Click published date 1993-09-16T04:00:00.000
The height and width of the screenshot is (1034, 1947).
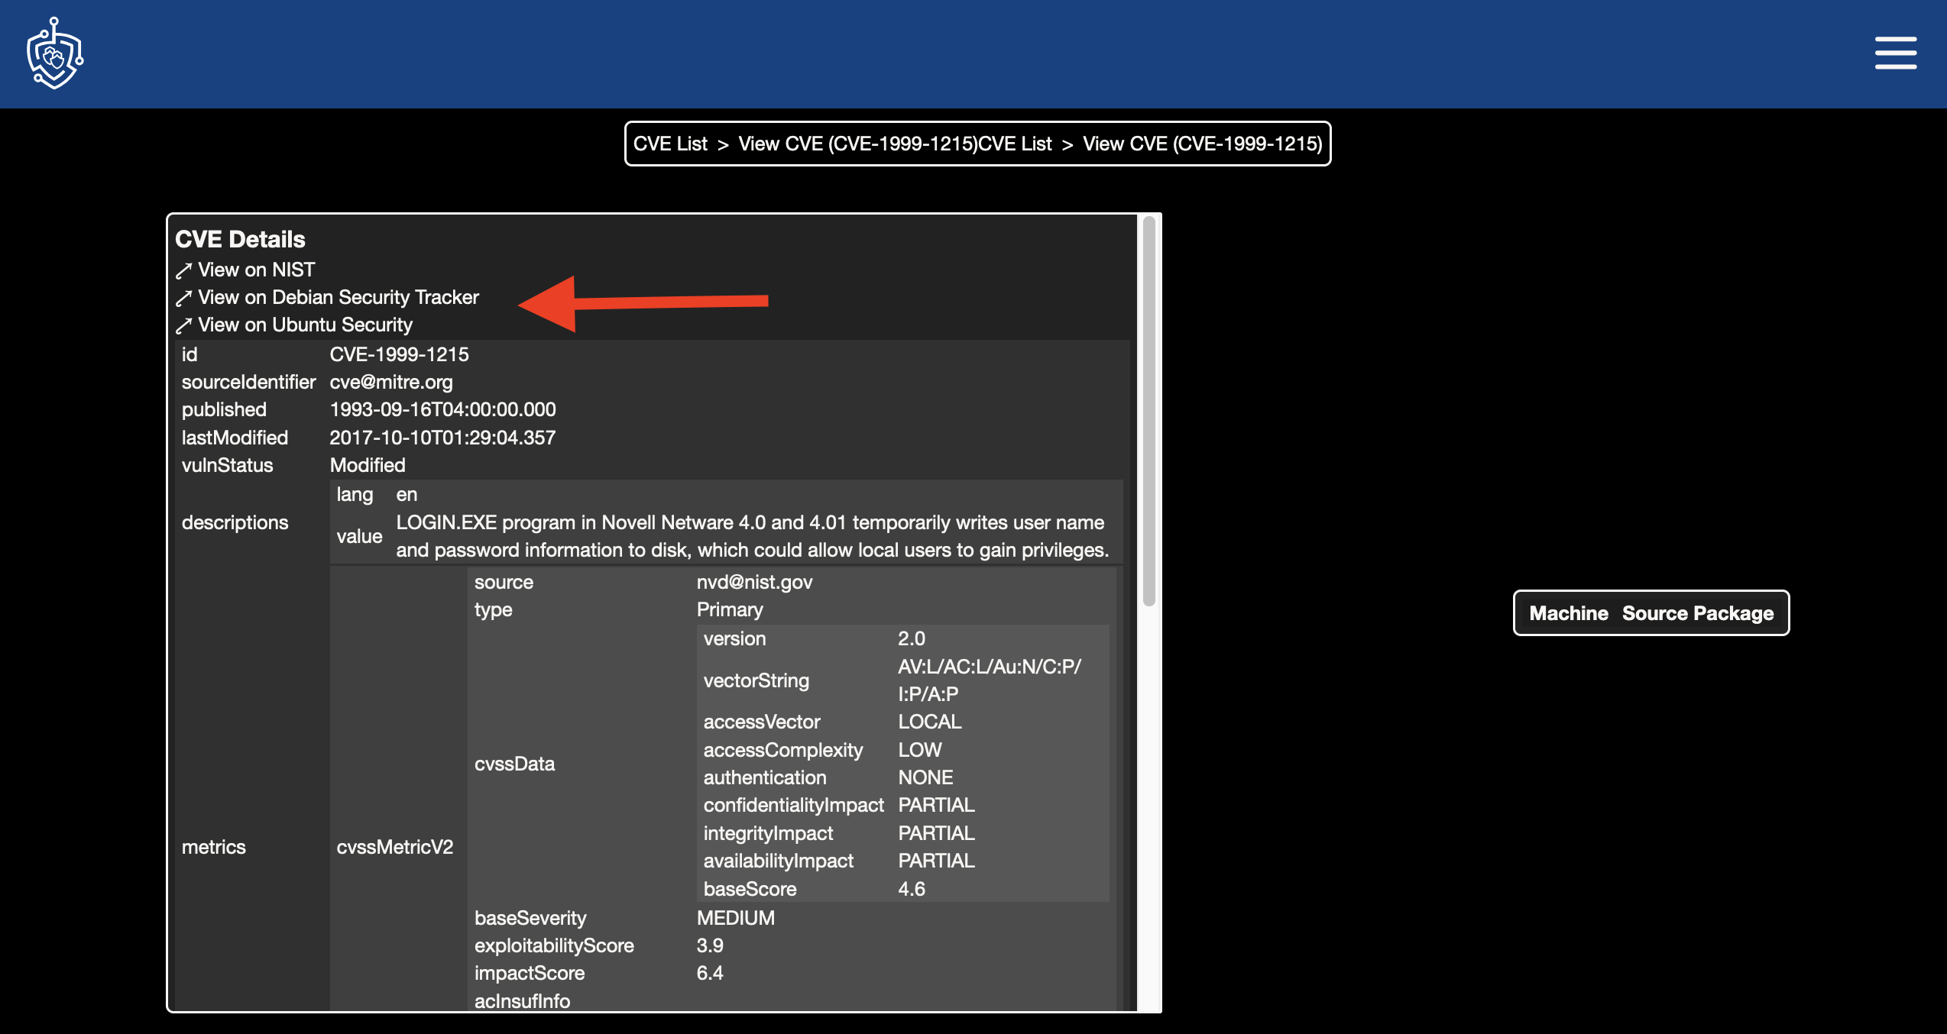[442, 409]
